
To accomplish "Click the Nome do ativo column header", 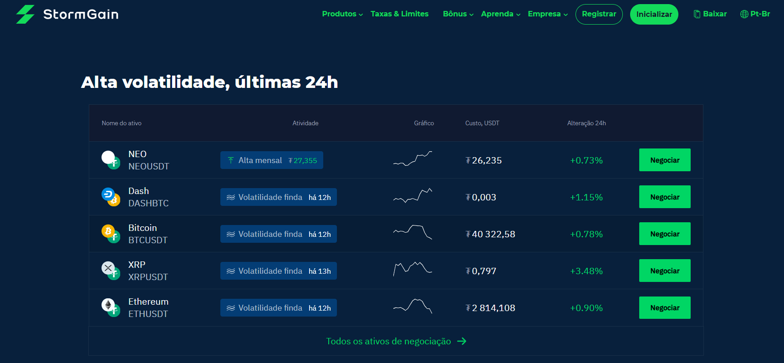I will click(122, 123).
